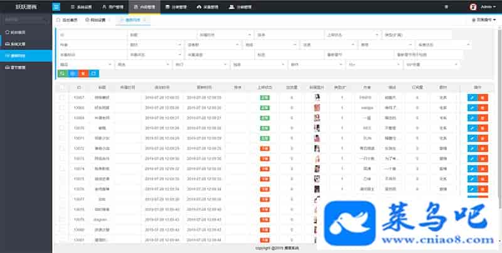Open the 用户管理 top menu

pyautogui.click(x=113, y=7)
